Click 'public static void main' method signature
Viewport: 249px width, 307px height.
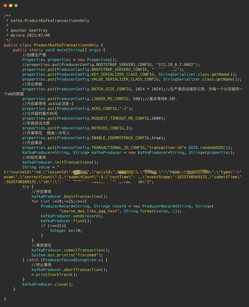59,50
